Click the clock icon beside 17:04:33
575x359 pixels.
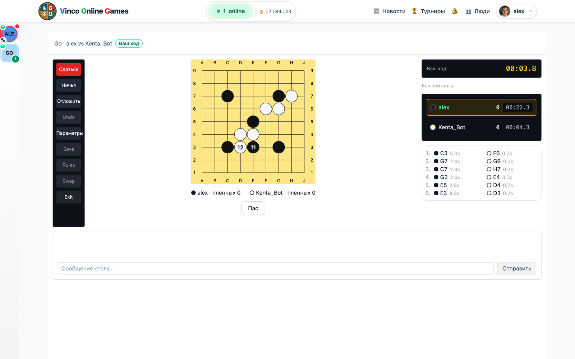261,12
